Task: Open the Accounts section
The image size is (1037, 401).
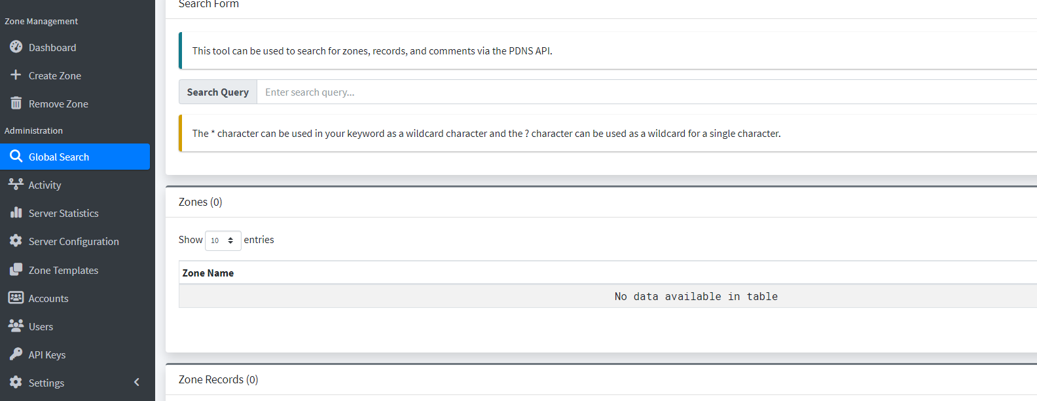Action: [x=47, y=297]
